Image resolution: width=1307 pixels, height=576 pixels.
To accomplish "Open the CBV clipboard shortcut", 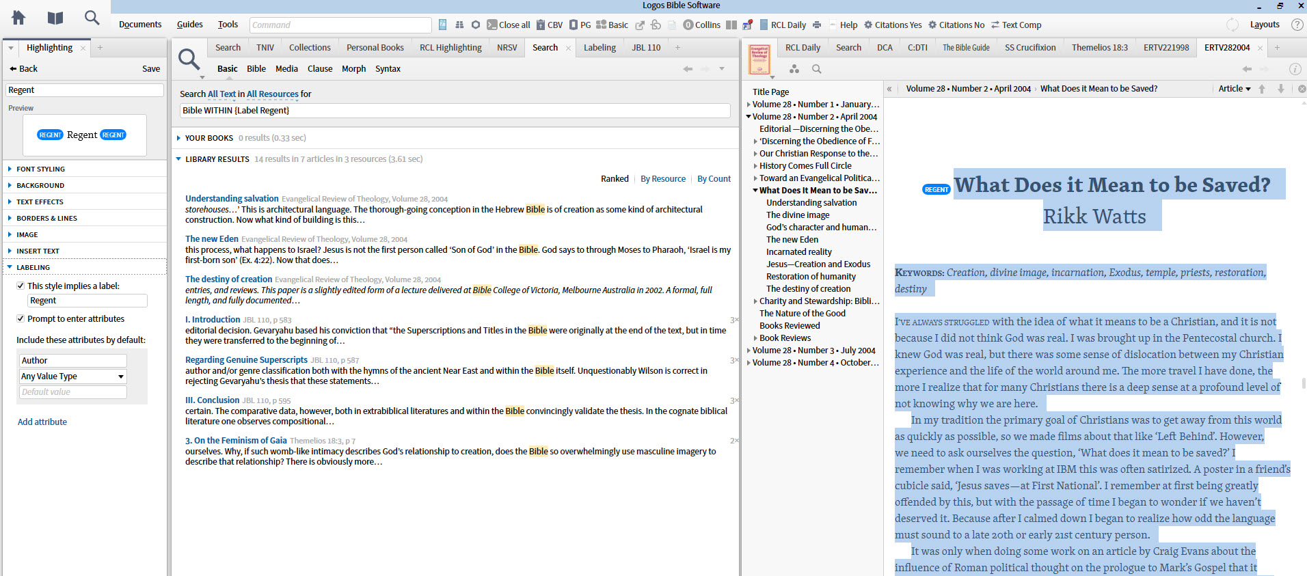I will click(549, 25).
